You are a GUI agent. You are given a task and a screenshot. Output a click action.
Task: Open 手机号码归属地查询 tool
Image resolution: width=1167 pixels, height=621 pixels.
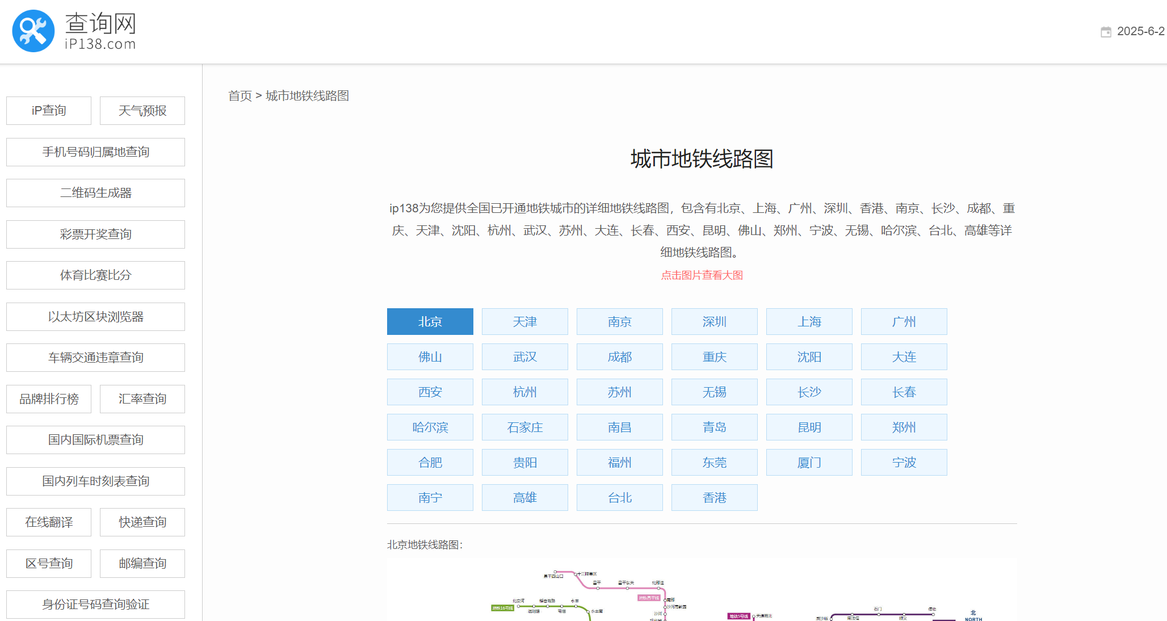(x=95, y=152)
